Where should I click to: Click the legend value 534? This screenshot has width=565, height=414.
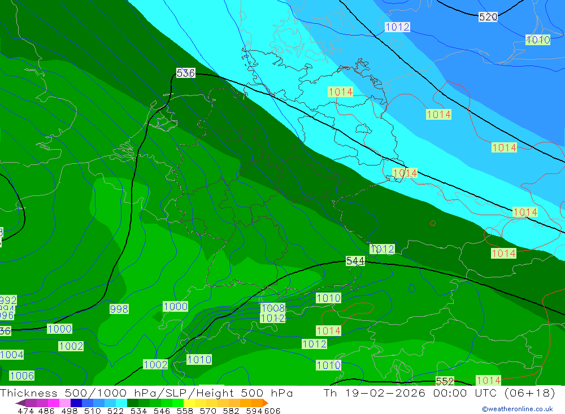coord(138,411)
